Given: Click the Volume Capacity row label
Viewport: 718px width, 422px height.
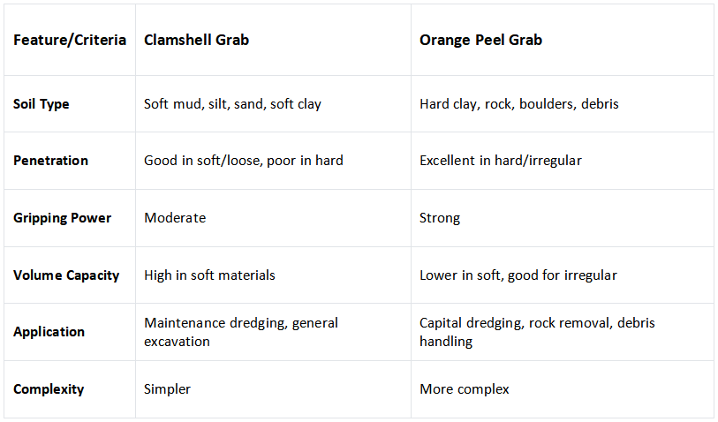Looking at the screenshot, I should click(70, 275).
